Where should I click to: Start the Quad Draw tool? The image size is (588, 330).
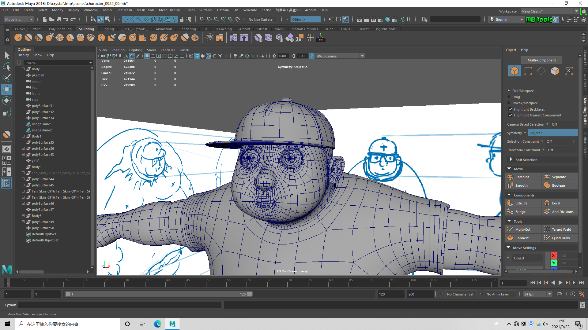click(560, 238)
